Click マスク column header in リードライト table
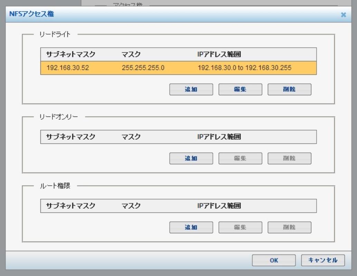This screenshot has height=276, width=357. click(x=131, y=54)
